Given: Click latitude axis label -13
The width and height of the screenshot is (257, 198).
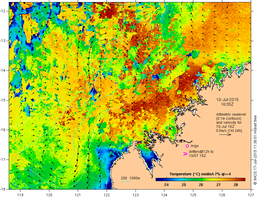Looking at the screenshot, I should pyautogui.click(x=3, y=41).
